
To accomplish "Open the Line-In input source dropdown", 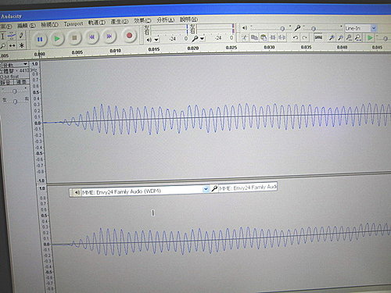I will point(374,28).
